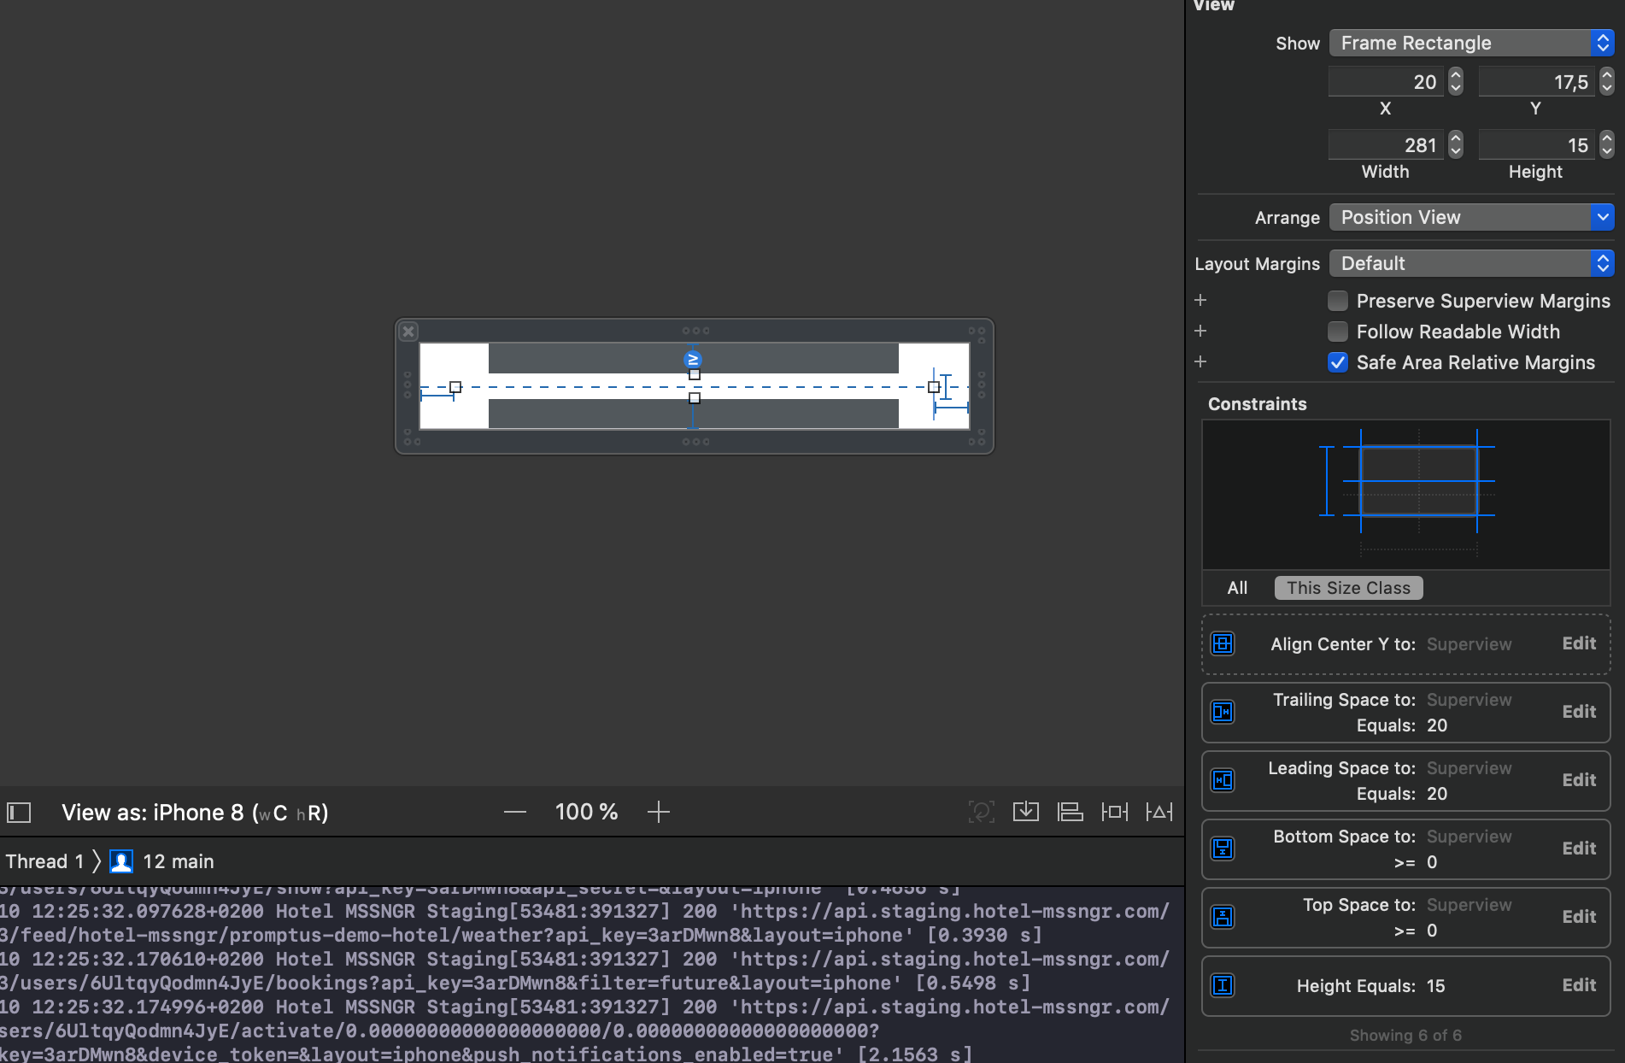
Task: Click the Align Center Y constraint icon
Action: click(x=1223, y=643)
